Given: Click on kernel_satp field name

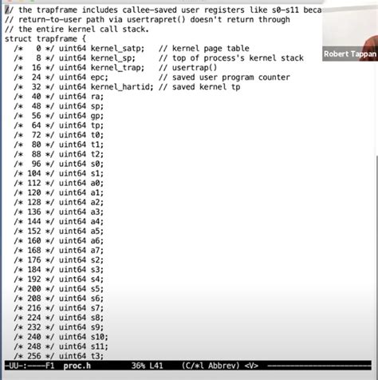Looking at the screenshot, I should coord(117,49).
